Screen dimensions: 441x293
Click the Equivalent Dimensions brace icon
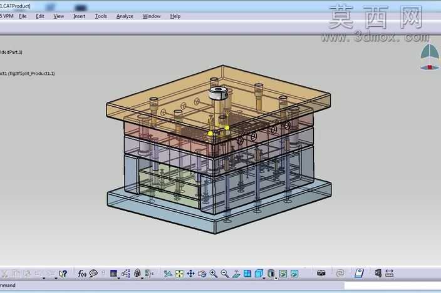click(149, 274)
